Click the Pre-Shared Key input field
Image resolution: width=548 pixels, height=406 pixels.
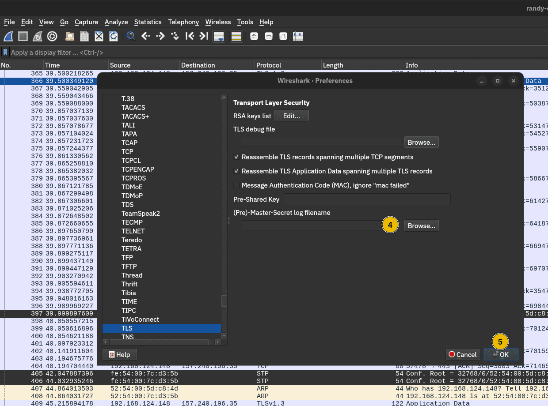point(366,199)
